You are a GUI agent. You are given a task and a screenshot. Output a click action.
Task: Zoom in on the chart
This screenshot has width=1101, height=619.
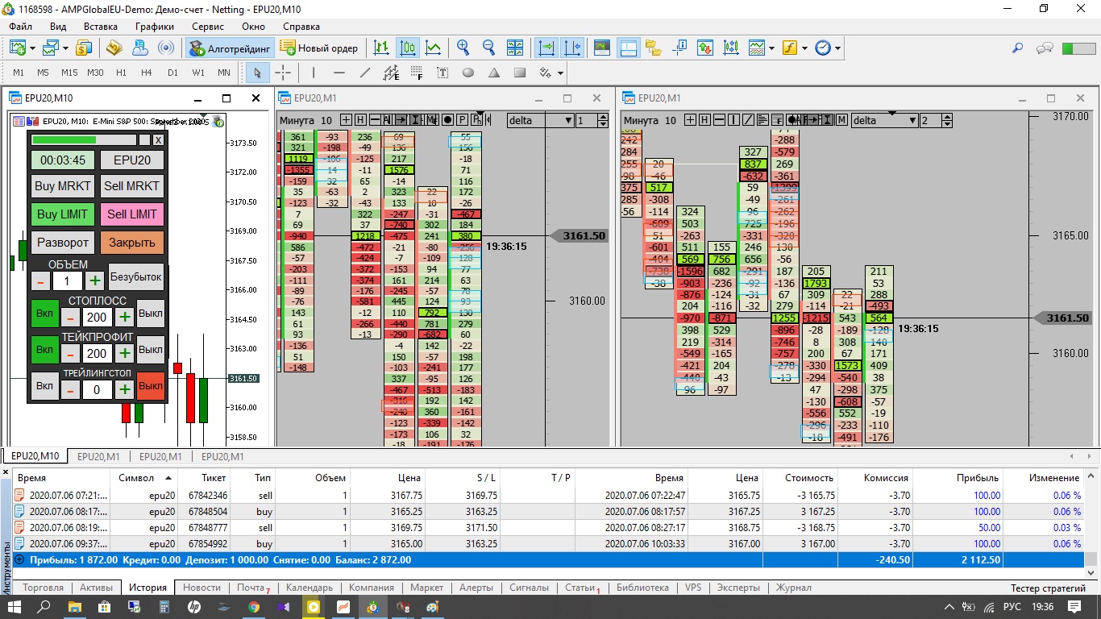pyautogui.click(x=463, y=48)
